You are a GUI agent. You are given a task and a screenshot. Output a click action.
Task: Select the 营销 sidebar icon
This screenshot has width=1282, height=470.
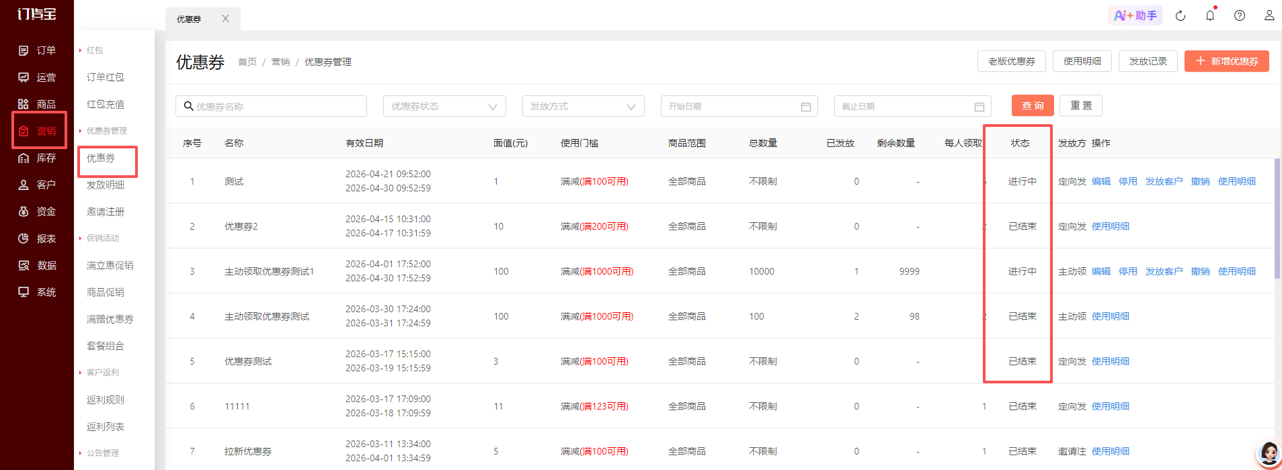(x=24, y=131)
